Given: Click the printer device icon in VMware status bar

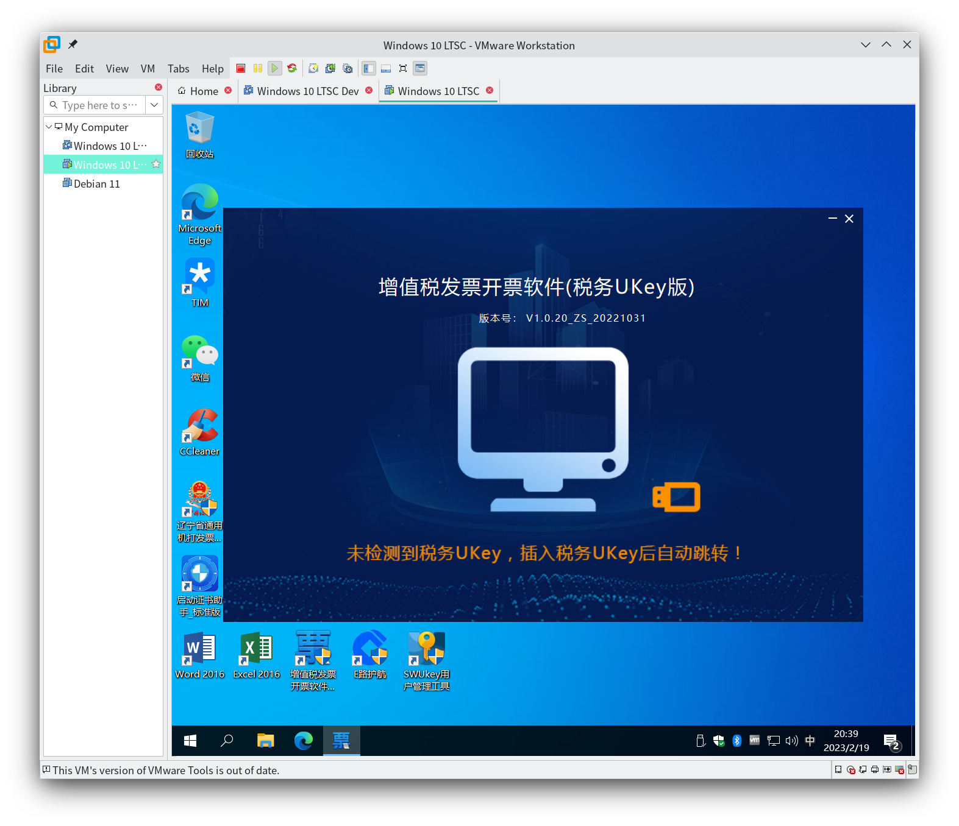Looking at the screenshot, I should point(875,769).
